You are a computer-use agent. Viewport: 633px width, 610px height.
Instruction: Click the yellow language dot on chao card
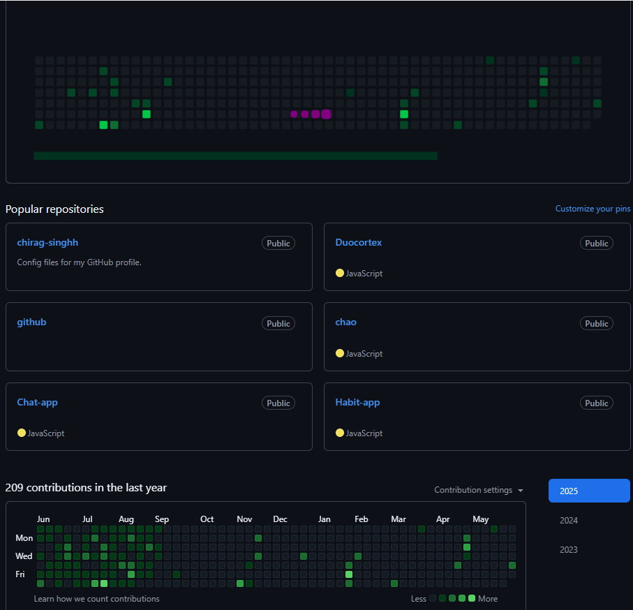point(340,354)
